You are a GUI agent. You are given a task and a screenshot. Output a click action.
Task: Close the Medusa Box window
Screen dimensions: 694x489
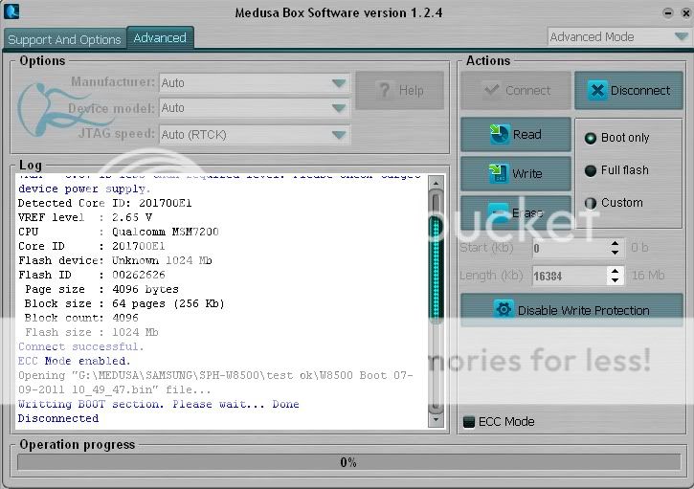coord(685,12)
